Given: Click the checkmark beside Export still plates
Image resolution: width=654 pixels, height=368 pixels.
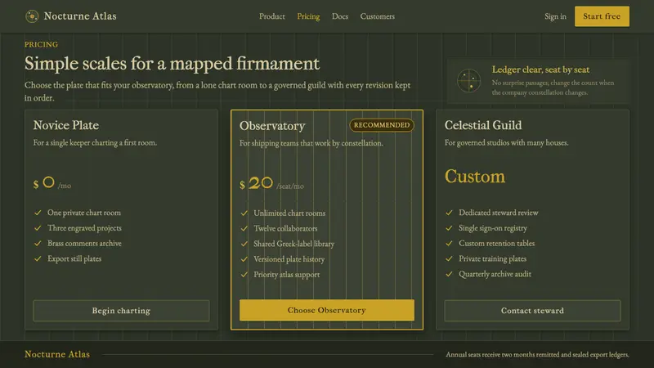Looking at the screenshot, I should click(x=38, y=258).
